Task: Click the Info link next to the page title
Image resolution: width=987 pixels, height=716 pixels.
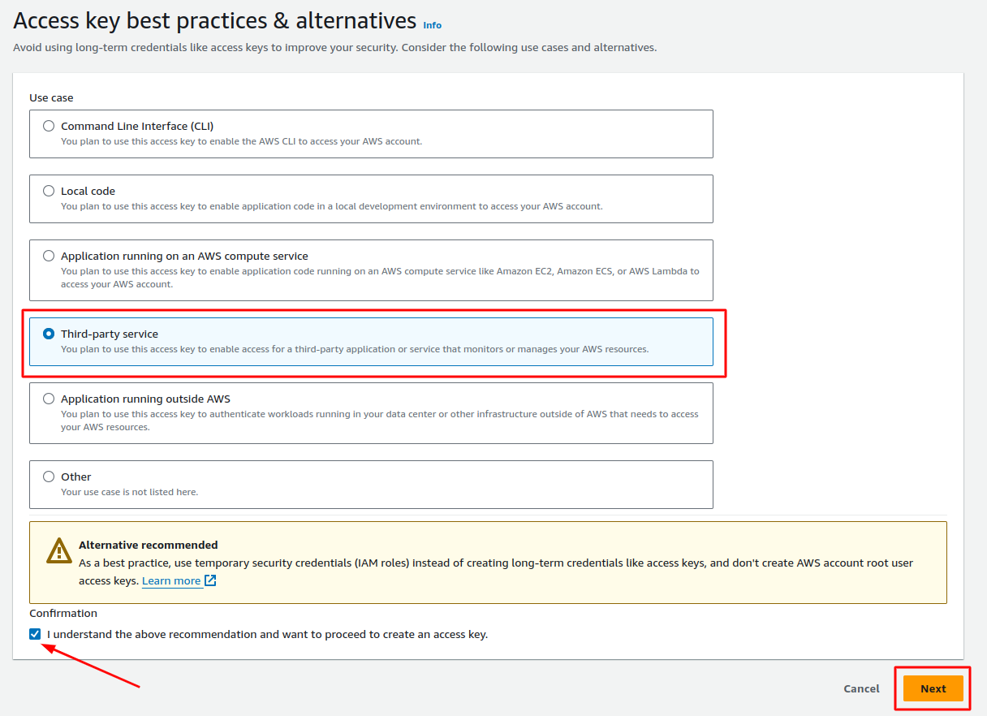Action: 433,25
